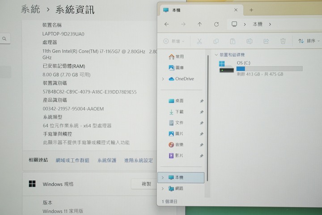
Task: Expand the 本機 tree node
Action: pyautogui.click(x=163, y=177)
